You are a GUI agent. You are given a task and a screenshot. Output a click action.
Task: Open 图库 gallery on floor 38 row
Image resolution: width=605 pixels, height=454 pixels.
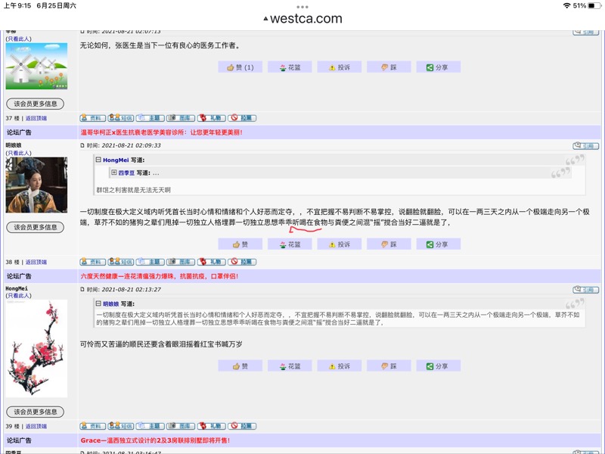[x=181, y=262]
